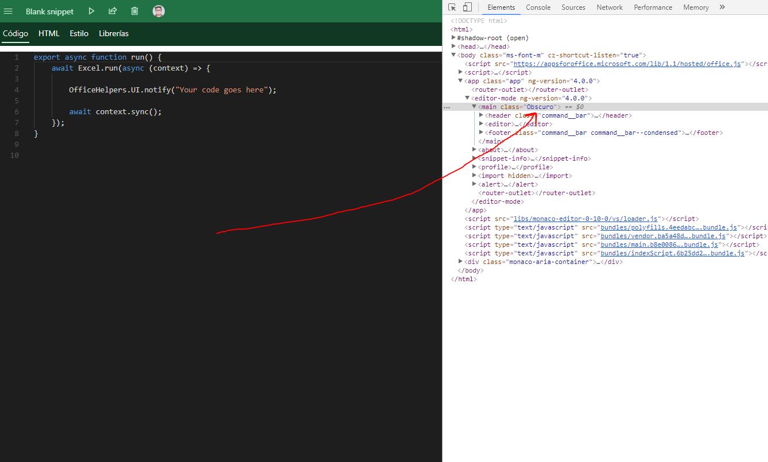The height and width of the screenshot is (462, 768).
Task: Expand the snippet-info element
Action: tap(475, 158)
